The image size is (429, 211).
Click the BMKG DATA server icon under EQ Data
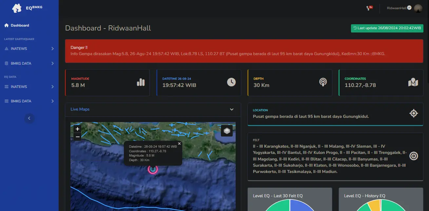point(7,101)
